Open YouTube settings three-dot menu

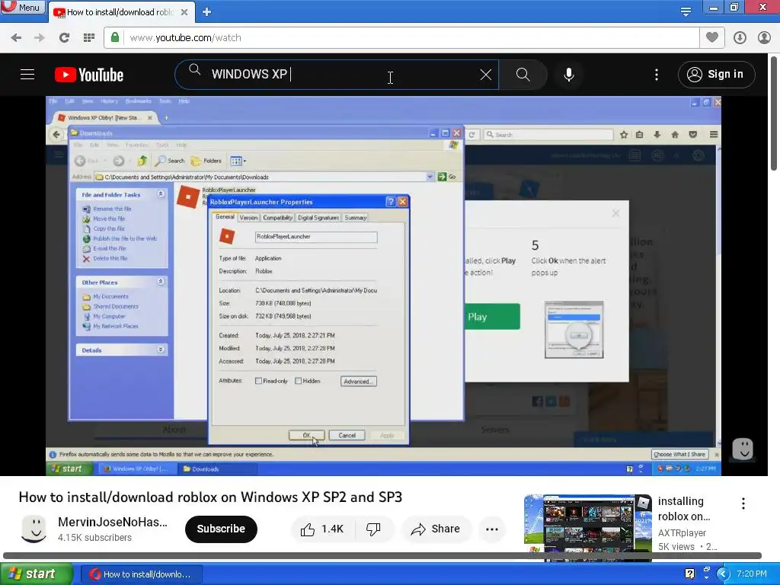[x=657, y=75]
